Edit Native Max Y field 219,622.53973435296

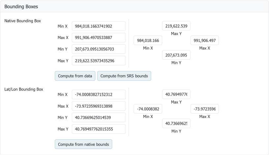click(98, 61)
